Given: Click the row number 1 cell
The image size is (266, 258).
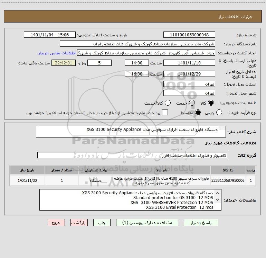Looking at the screenshot, I should click(x=251, y=180).
